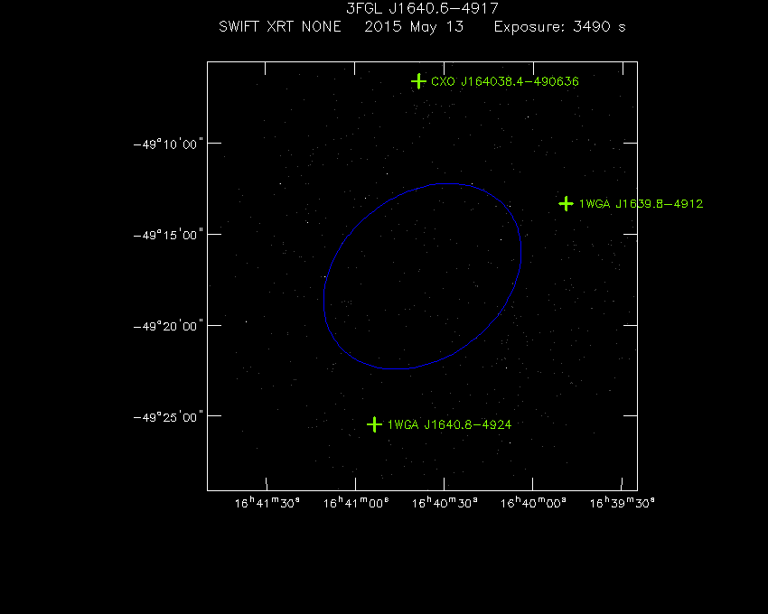Click the -49°25'00" declination label
The image size is (768, 614).
168,418
